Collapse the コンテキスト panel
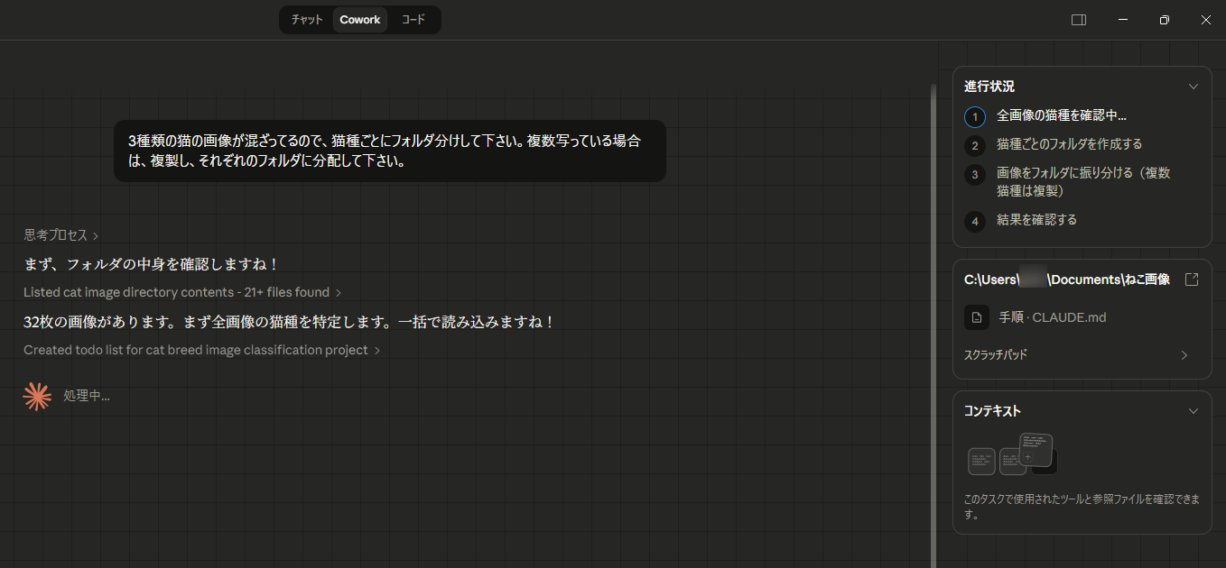The image size is (1226, 568). (x=1193, y=411)
